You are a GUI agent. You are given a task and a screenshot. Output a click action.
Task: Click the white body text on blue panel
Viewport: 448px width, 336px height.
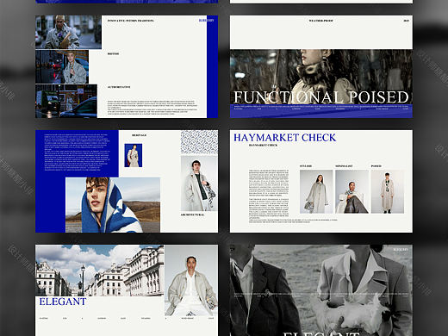click(78, 152)
